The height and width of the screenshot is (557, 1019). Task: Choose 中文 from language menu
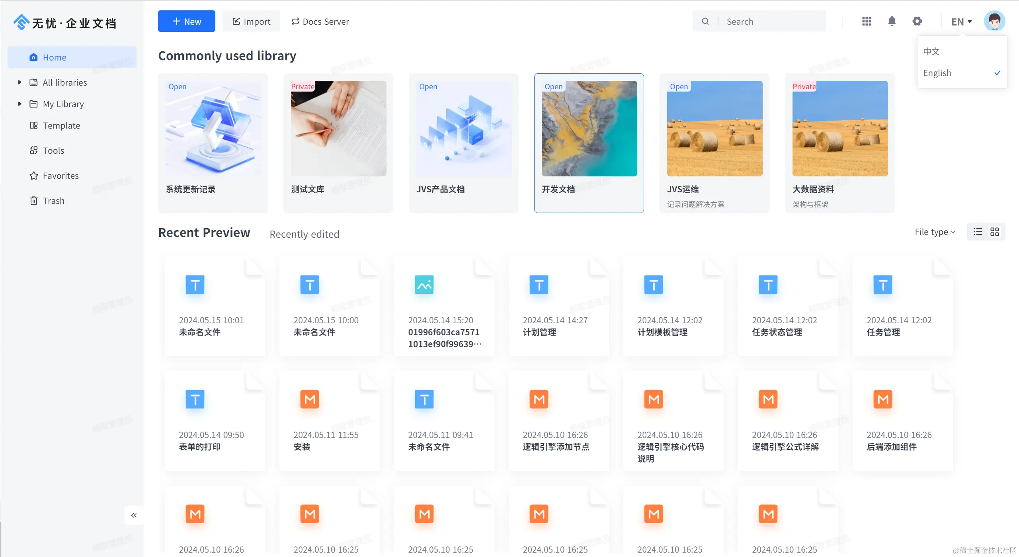click(x=931, y=51)
